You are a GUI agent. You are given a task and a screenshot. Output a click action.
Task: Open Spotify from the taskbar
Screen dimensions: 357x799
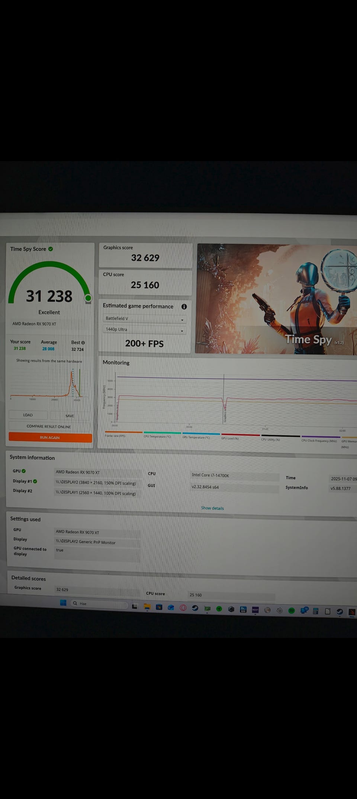[x=292, y=611]
